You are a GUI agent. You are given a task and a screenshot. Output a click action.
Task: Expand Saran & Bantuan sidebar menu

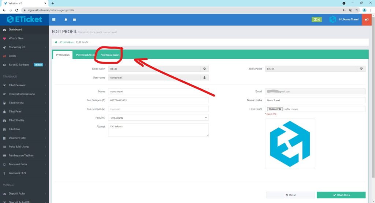24,65
